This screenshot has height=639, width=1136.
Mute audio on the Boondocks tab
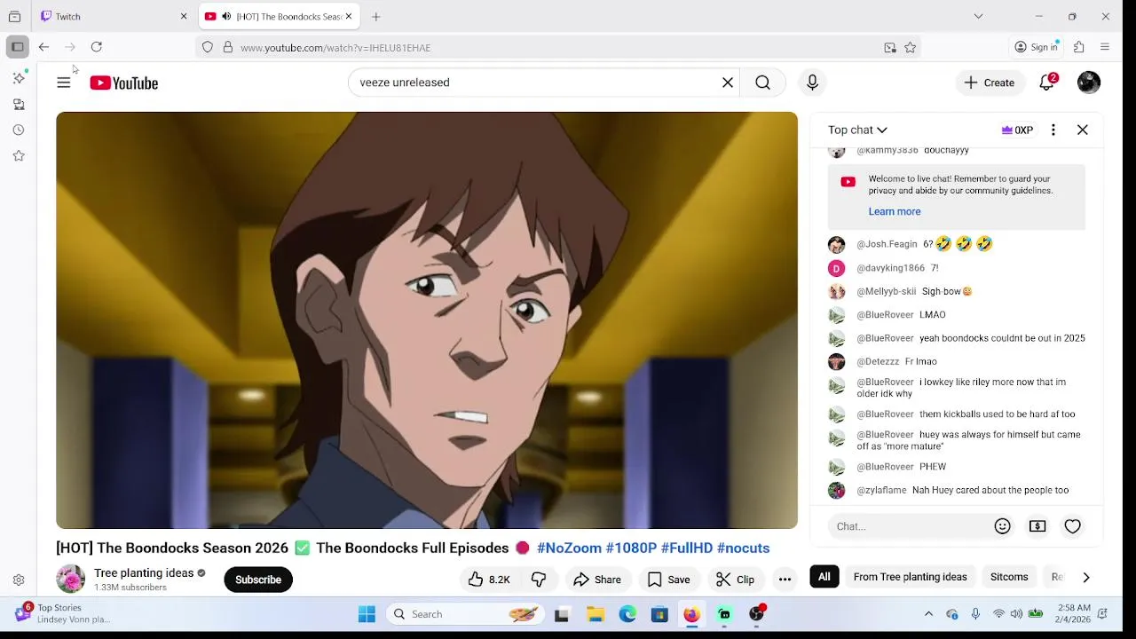pos(226,16)
